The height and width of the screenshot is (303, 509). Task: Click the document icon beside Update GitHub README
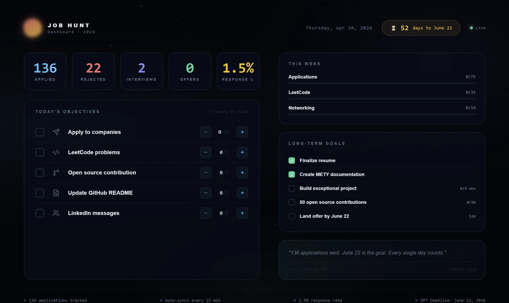[56, 193]
